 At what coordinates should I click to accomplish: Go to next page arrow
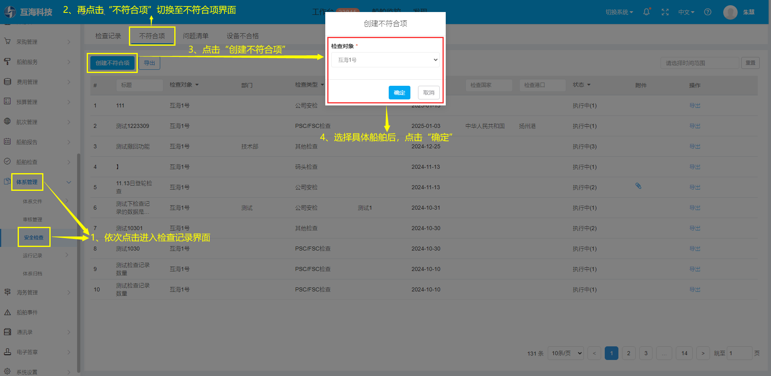(703, 353)
